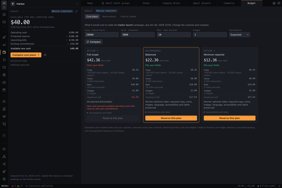Open the rocket launch icon in sidebar
Image resolution: width=282 pixels, height=188 pixels.
4,37
